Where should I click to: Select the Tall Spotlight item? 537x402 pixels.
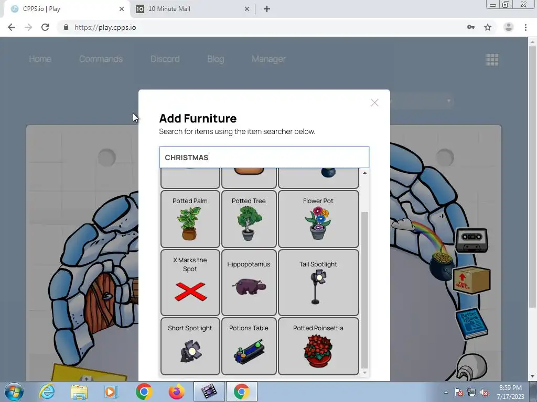click(x=318, y=282)
